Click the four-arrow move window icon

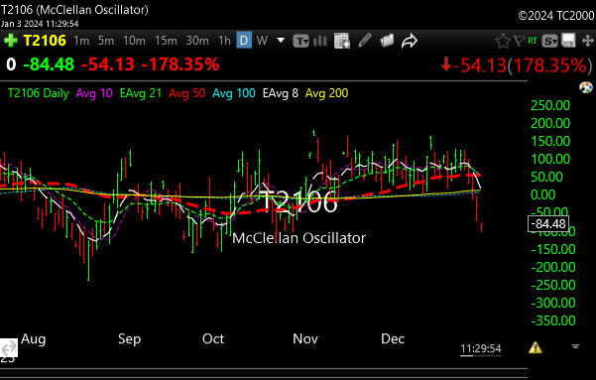coord(588,41)
